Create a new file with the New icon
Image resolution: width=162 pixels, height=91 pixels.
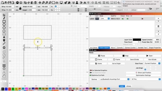[x=3, y=3]
